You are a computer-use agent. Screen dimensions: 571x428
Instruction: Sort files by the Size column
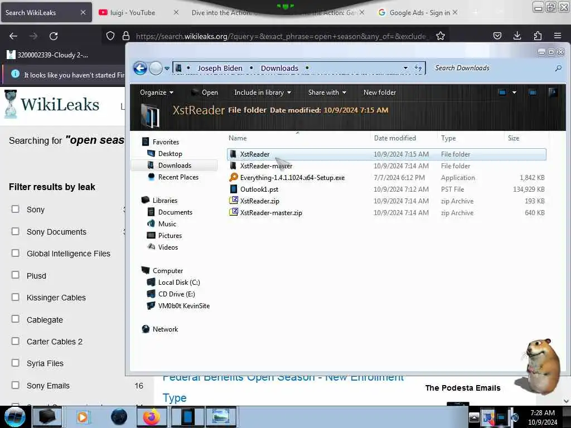point(514,138)
